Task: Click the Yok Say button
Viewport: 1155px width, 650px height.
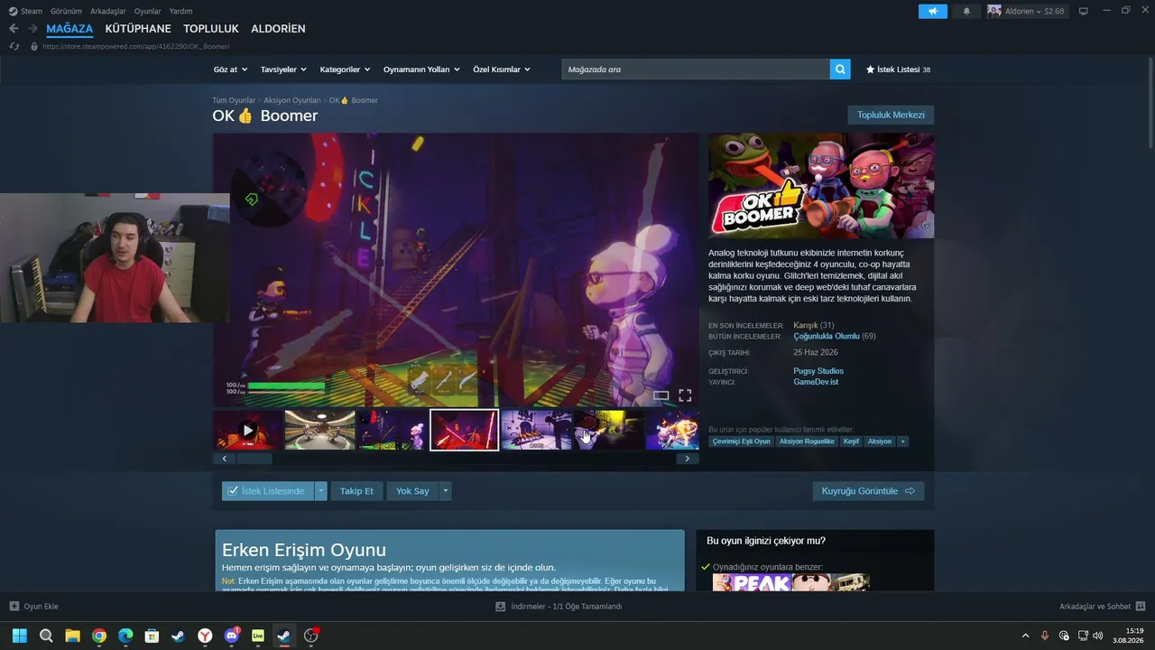Action: point(412,491)
